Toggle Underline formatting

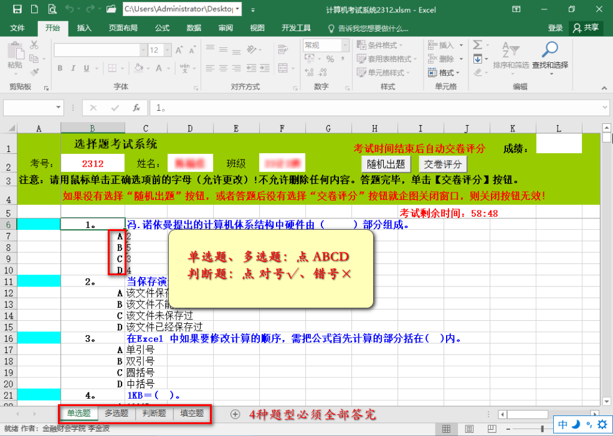pos(87,68)
